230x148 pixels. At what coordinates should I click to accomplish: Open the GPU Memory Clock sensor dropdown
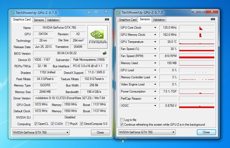[x=155, y=35]
